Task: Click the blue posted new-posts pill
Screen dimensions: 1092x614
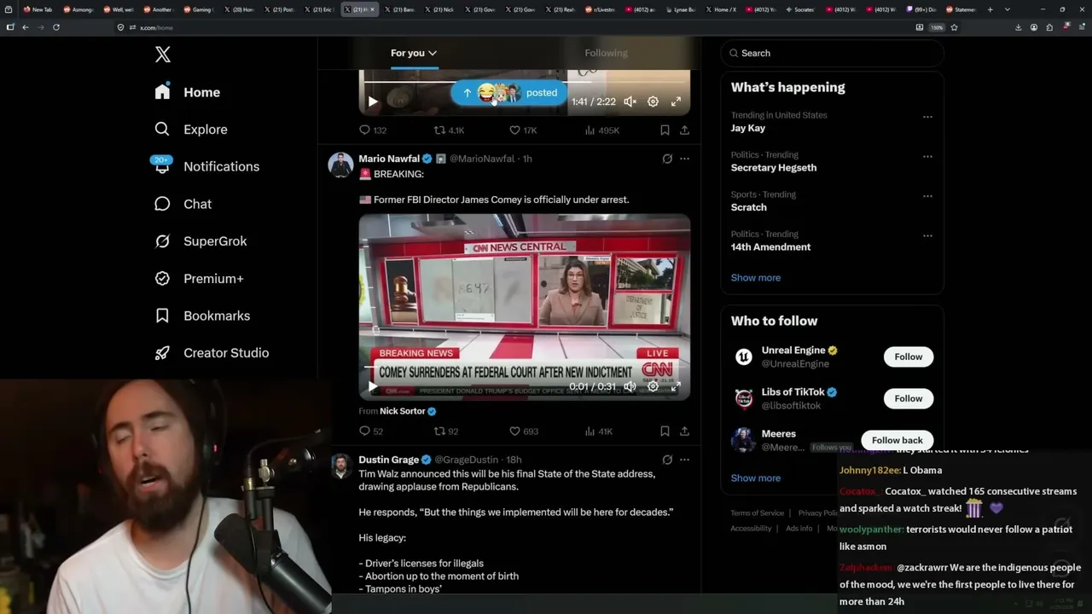Action: pyautogui.click(x=508, y=93)
